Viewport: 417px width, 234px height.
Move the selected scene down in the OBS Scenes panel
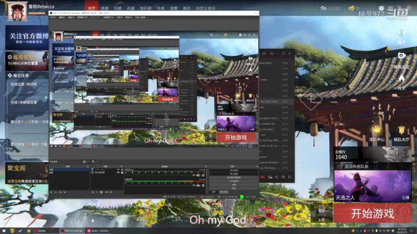coord(65,192)
